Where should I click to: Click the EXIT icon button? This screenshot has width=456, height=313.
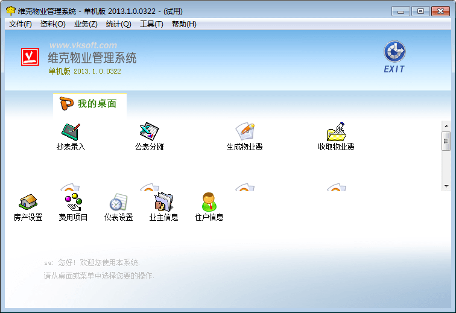tap(394, 57)
